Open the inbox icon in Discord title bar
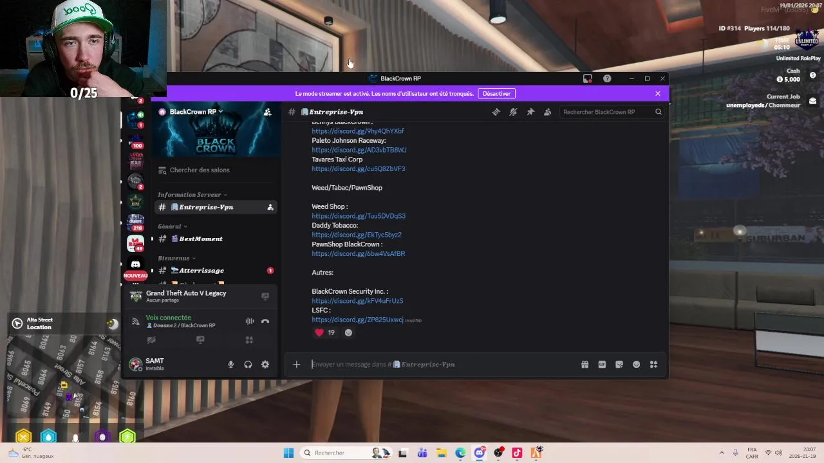Screen dimensions: 824x463 click(x=588, y=78)
